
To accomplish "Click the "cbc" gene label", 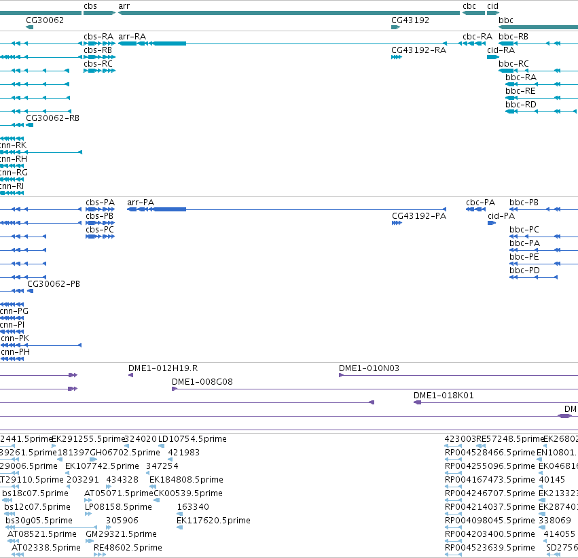I will 469,6.
